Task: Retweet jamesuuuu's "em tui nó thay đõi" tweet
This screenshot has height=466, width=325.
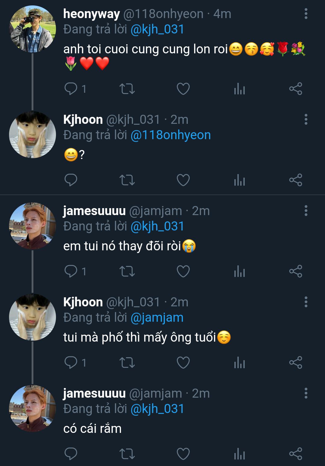Action: coord(127,271)
